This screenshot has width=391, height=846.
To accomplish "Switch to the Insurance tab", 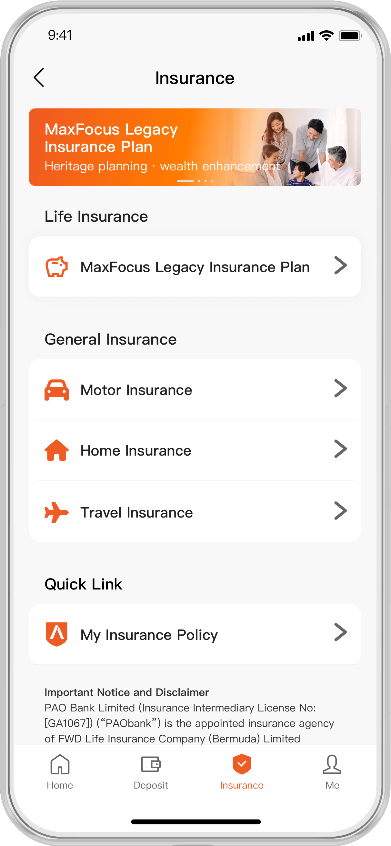I will click(242, 770).
